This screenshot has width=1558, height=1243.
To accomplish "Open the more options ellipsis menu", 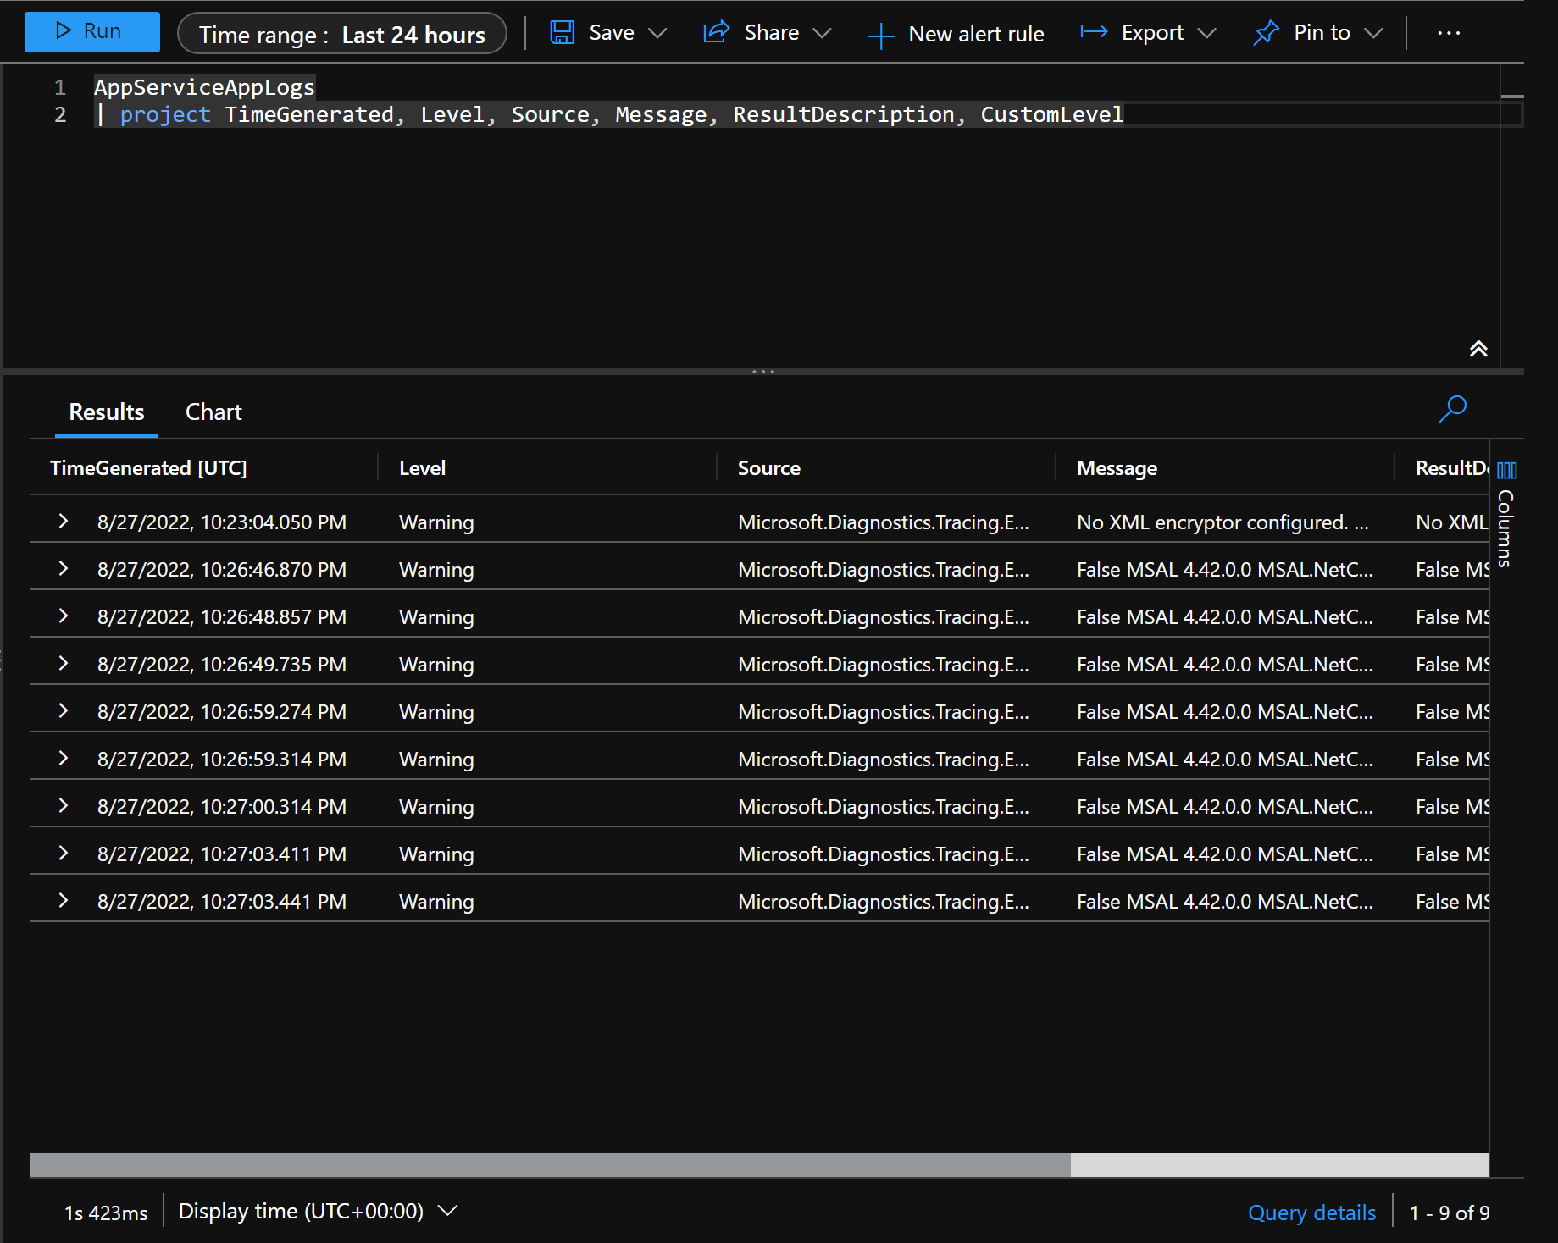I will [x=1449, y=33].
